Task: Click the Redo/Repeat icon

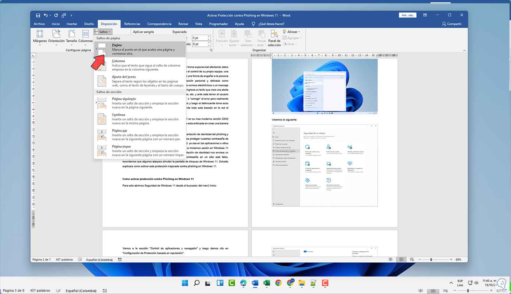Action: 56,15
